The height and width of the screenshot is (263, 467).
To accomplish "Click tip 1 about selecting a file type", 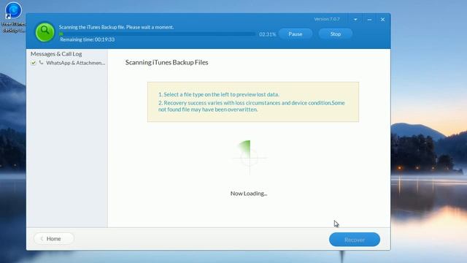I will pos(219,94).
